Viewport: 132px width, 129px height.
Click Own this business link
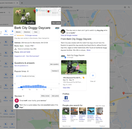pyautogui.click(x=33, y=56)
